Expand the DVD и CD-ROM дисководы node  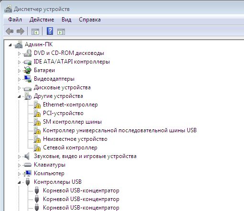[x=19, y=53]
